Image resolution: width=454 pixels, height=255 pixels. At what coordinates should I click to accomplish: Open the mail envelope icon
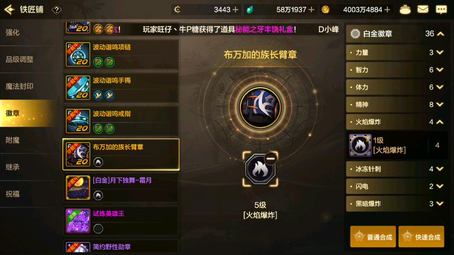click(x=423, y=10)
